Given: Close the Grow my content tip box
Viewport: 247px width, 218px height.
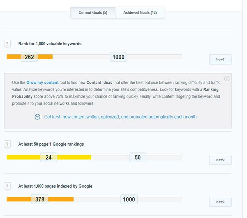Looking at the screenshot, I should (227, 78).
